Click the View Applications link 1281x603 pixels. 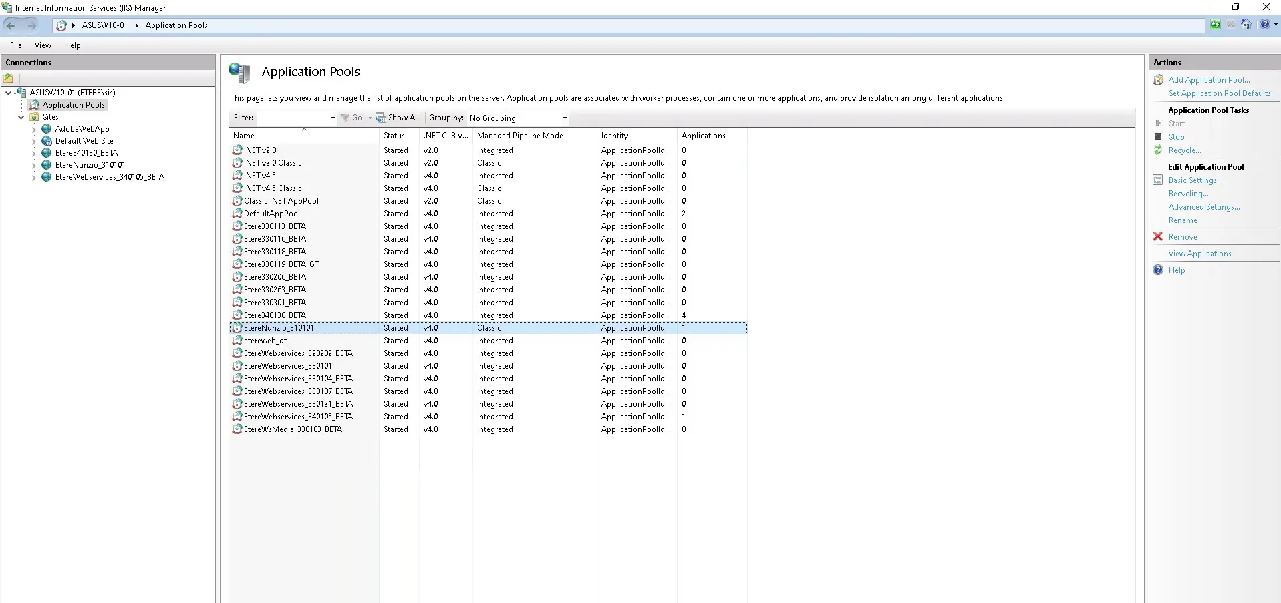pyautogui.click(x=1199, y=254)
